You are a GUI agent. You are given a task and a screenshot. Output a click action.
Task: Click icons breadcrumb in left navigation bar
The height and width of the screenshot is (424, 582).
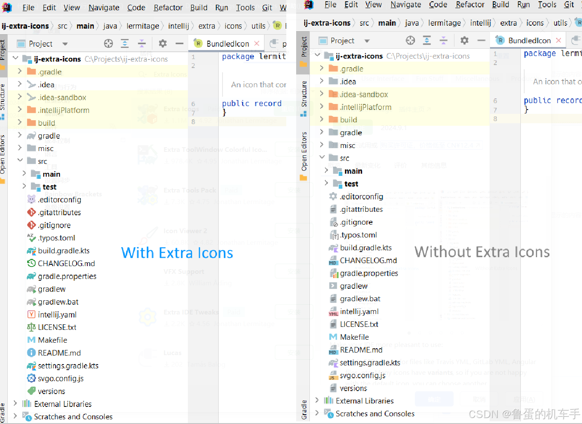(x=233, y=26)
